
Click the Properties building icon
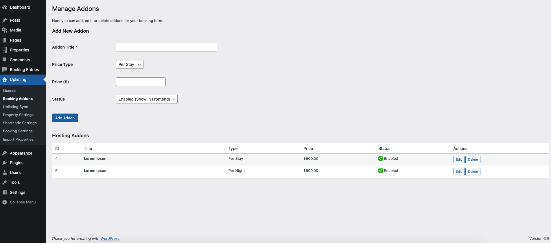click(5, 50)
